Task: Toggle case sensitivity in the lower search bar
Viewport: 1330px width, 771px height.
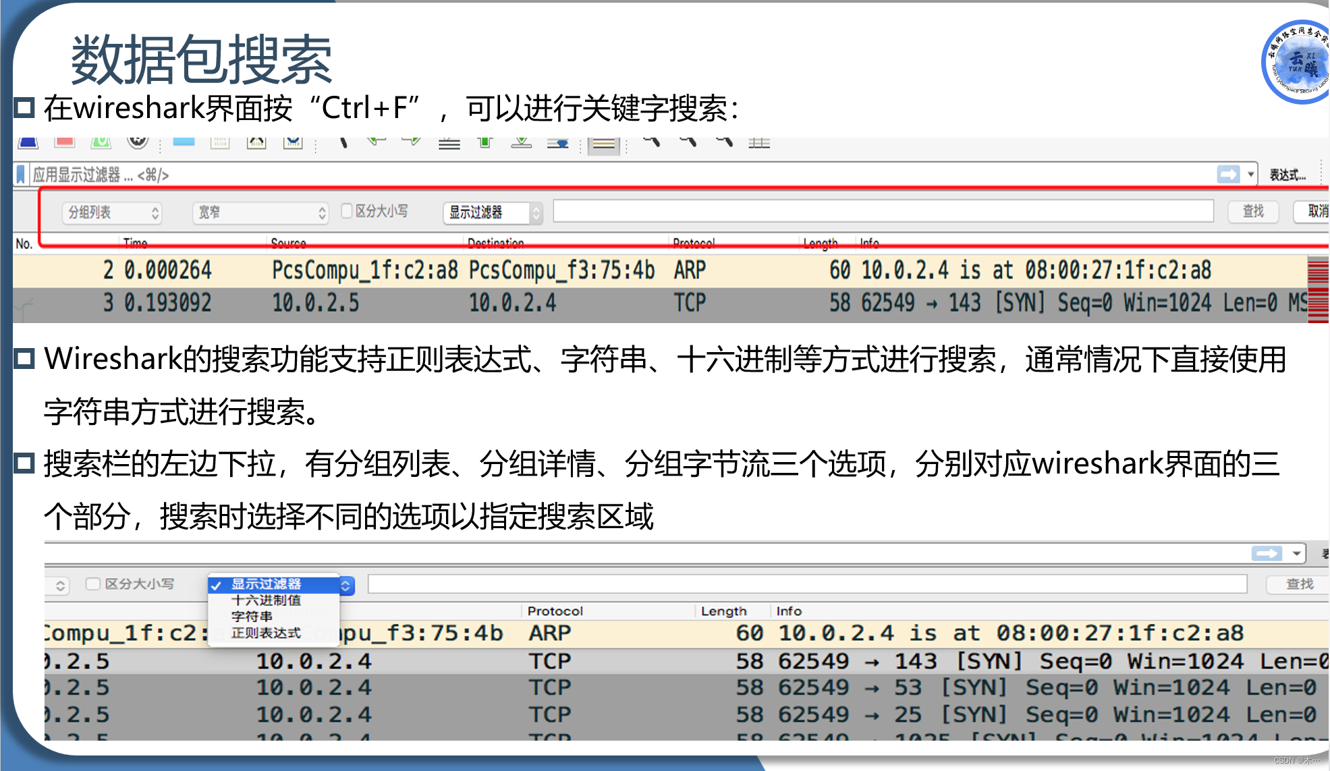Action: click(x=92, y=584)
